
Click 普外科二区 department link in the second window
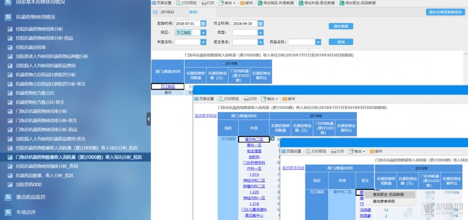click(254, 140)
